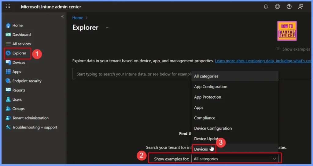This screenshot has height=166, width=313.
Task: Open the ellipsis menu beside Explorer title
Action: tap(108, 27)
